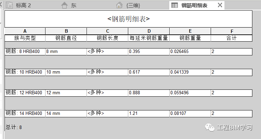Click the 钢筋长度 heading cell
Screen dimensions: 261x139
(107, 38)
